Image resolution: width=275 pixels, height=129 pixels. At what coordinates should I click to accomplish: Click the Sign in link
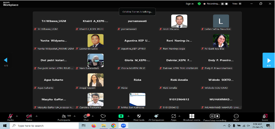[x=190, y=4]
